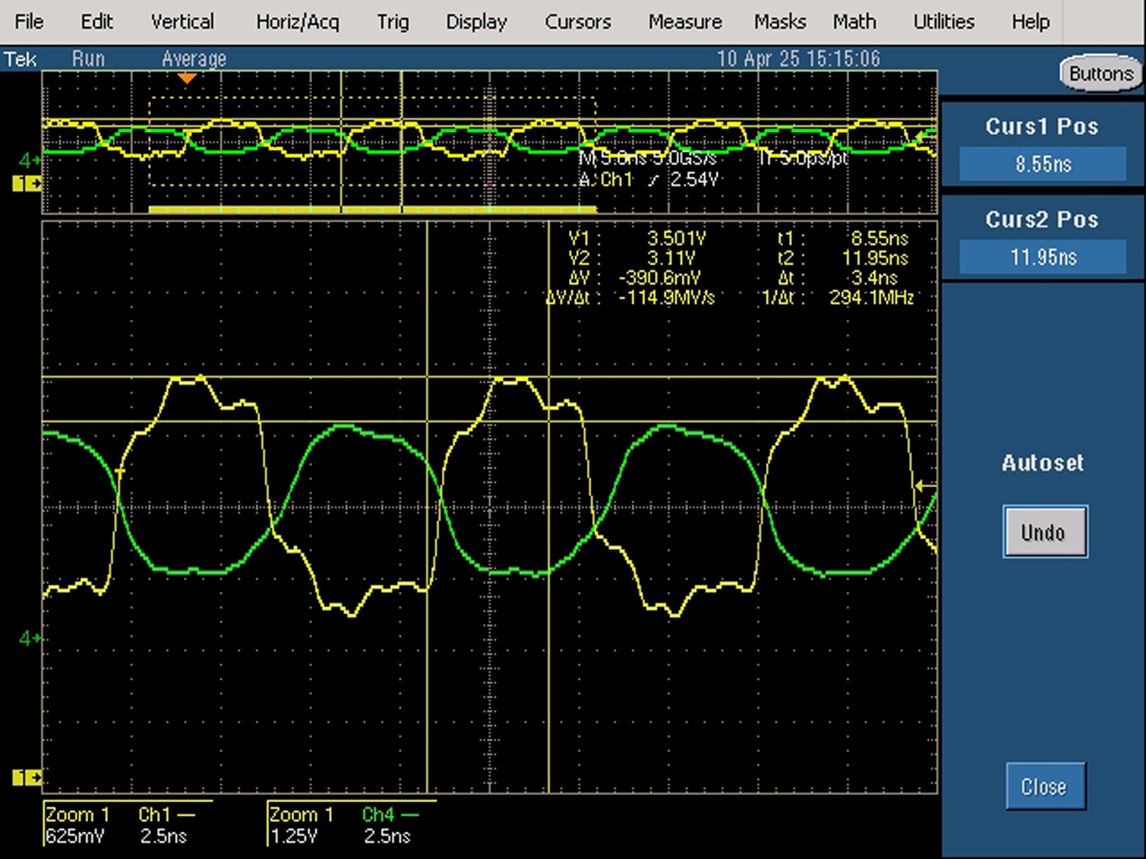This screenshot has width=1146, height=859.
Task: Open the Math menu
Action: click(x=854, y=22)
